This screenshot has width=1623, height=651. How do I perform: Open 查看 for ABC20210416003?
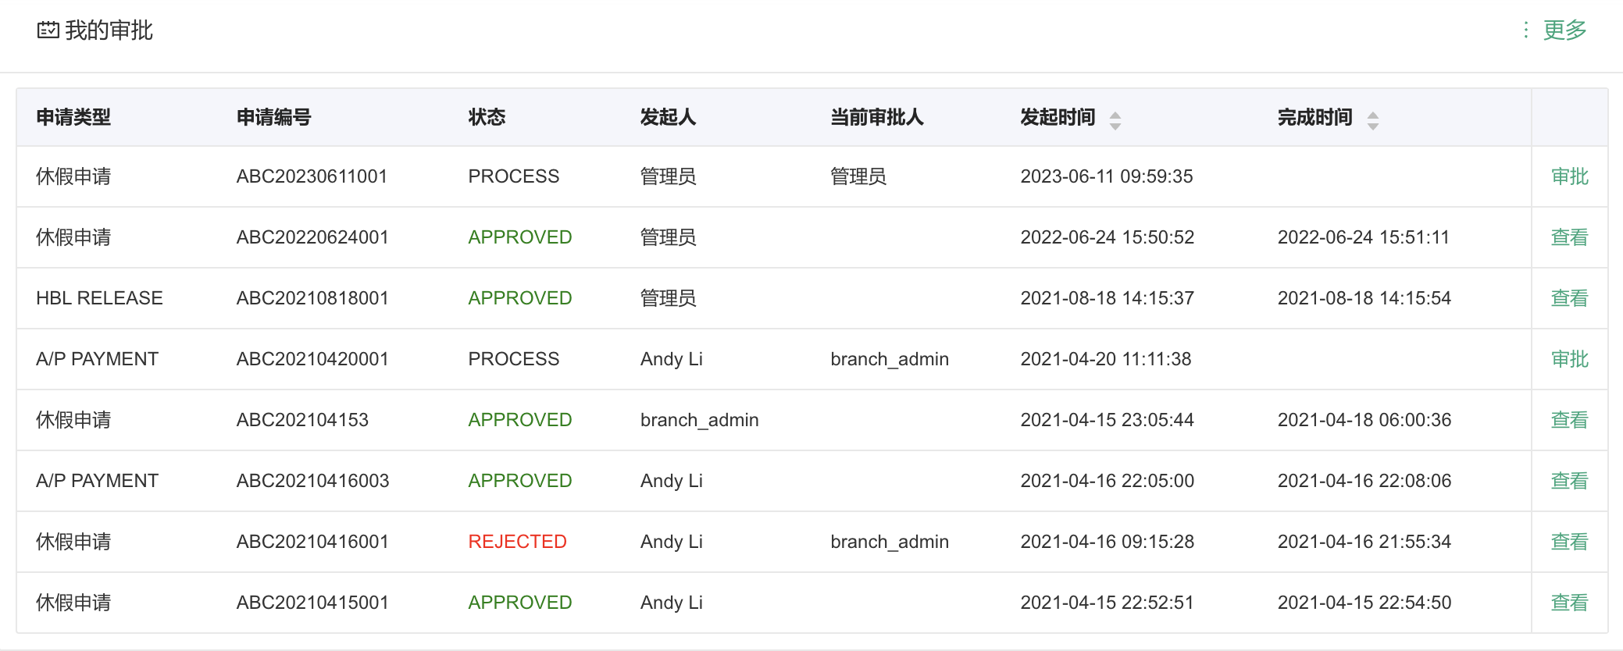1569,482
